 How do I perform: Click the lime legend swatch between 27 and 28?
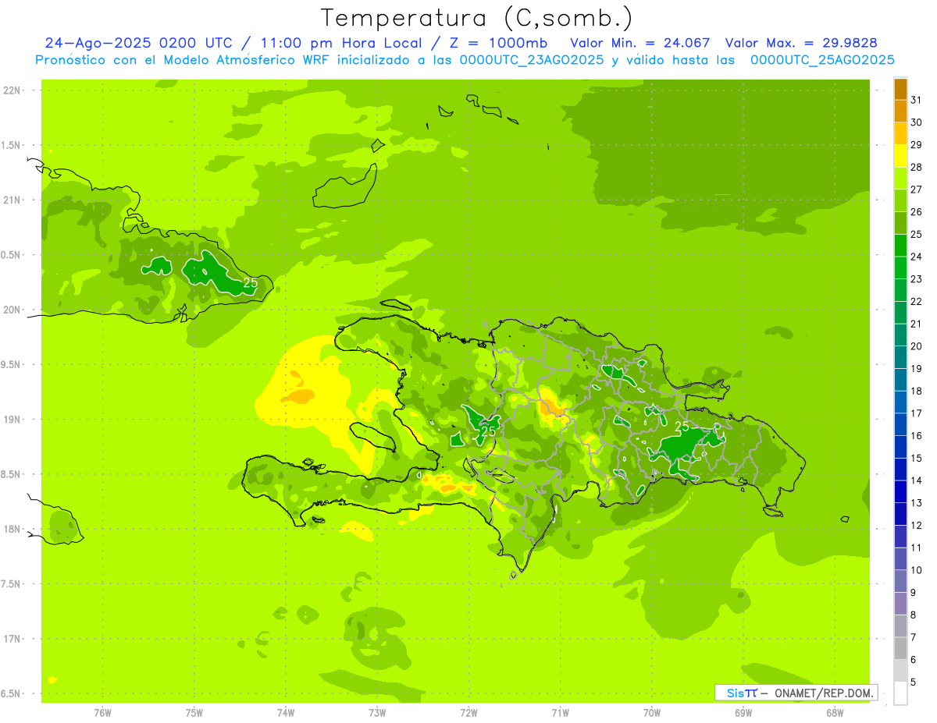[x=900, y=179]
